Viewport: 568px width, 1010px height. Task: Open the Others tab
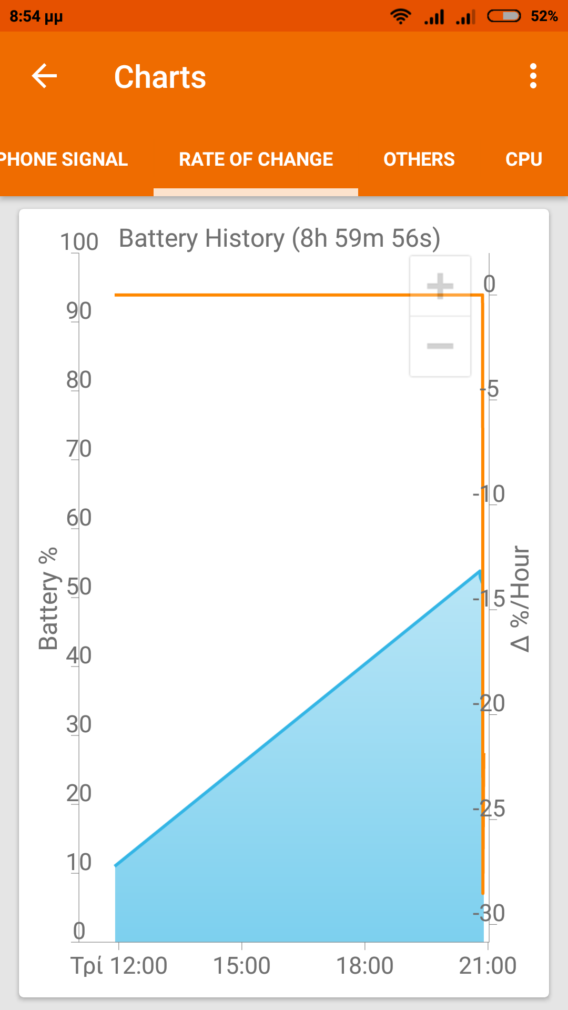tap(419, 159)
